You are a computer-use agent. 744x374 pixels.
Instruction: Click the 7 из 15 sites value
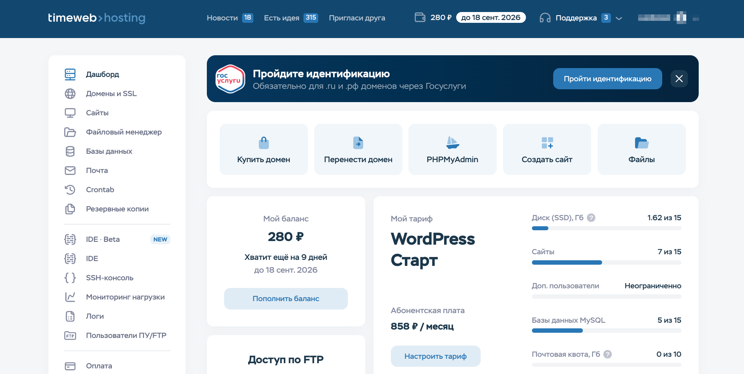pos(669,251)
